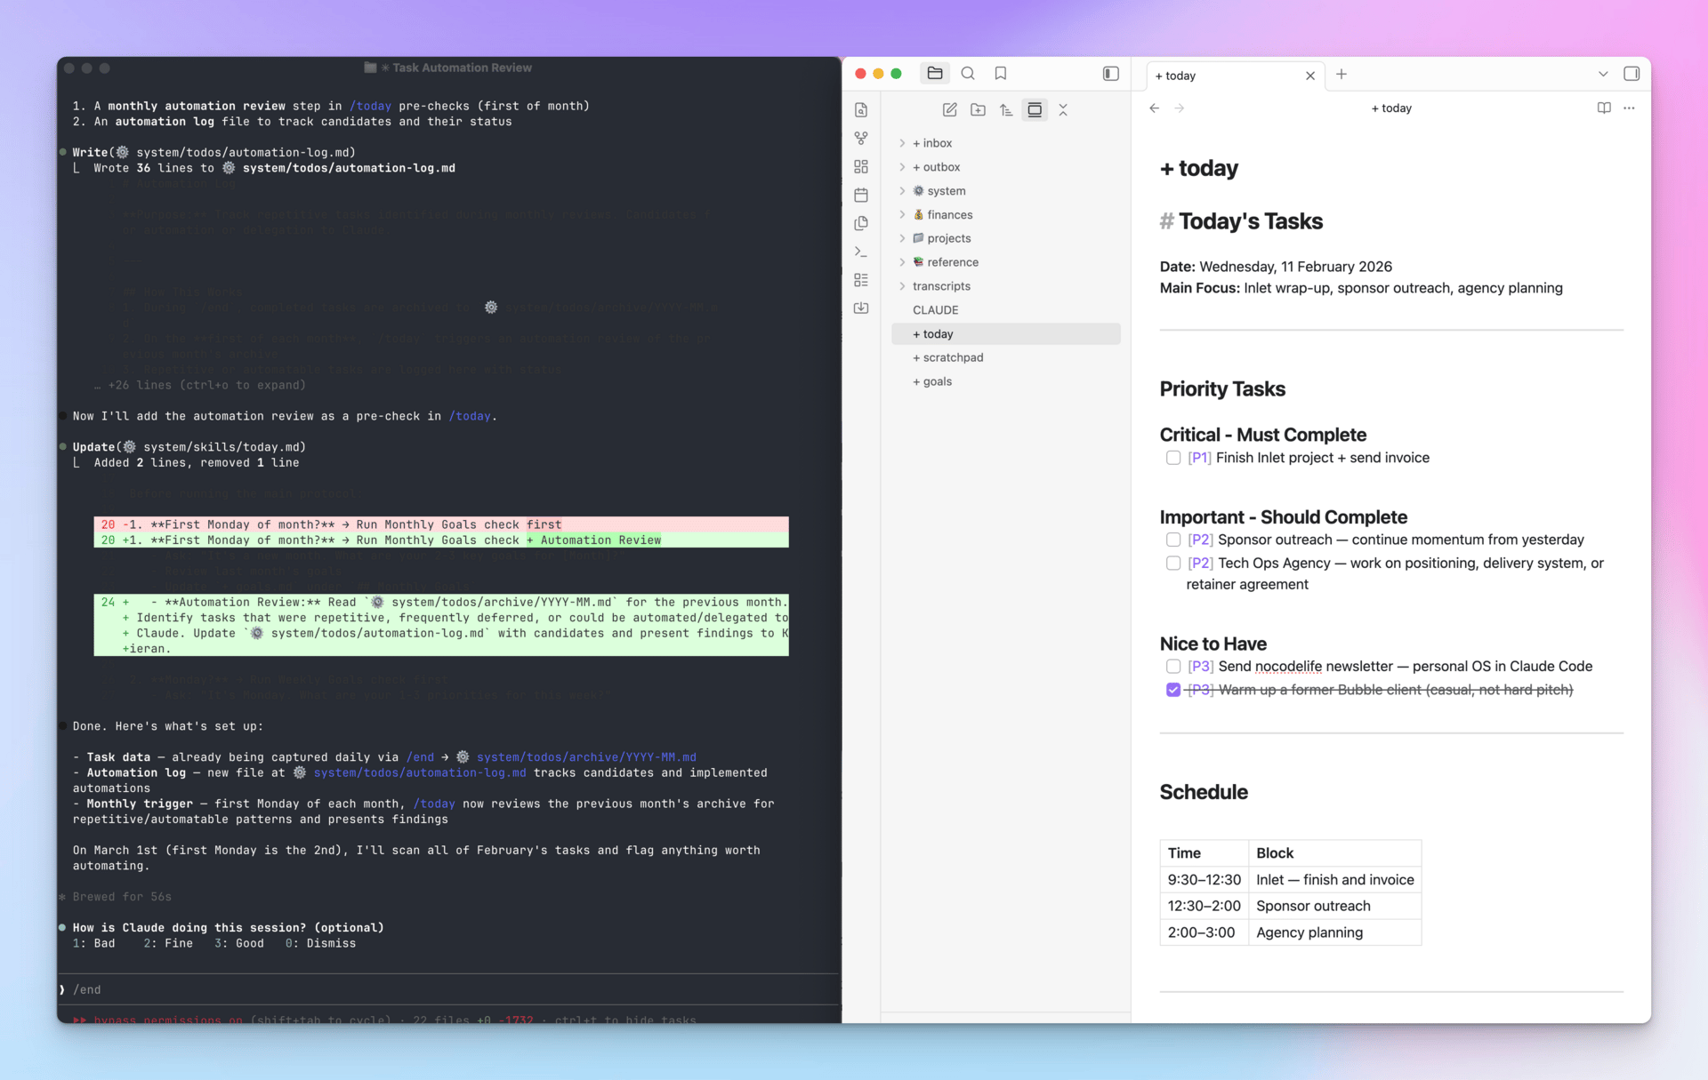Expand the finances folder
This screenshot has width=1708, height=1080.
click(902, 214)
